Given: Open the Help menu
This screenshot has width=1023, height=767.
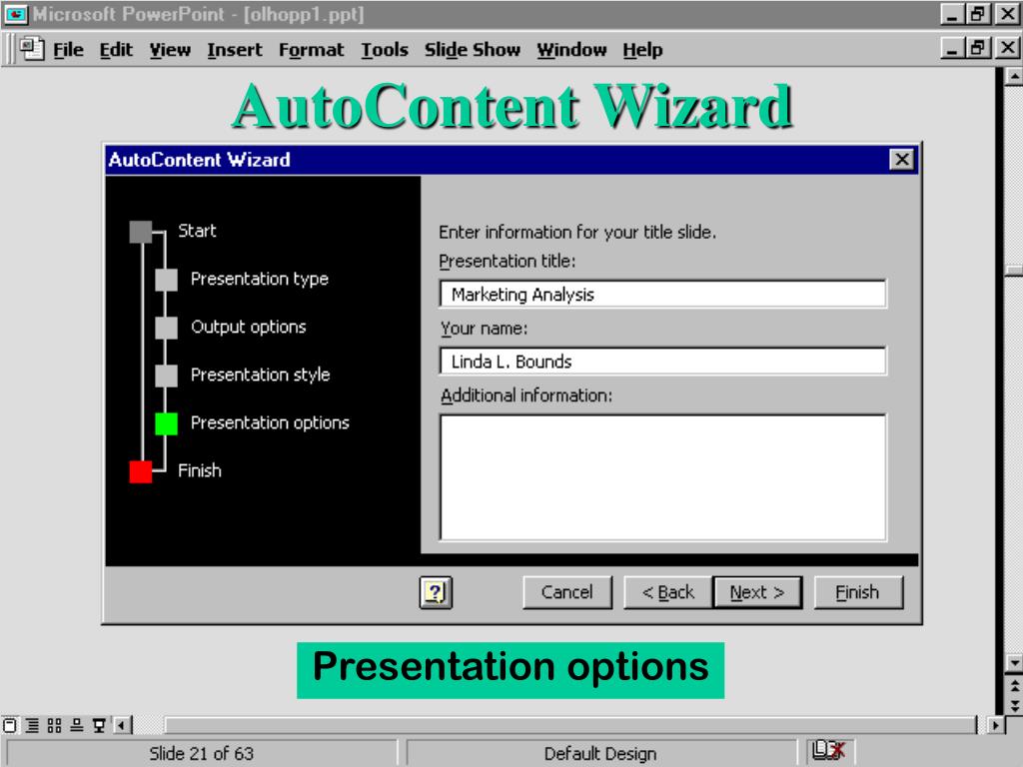Looking at the screenshot, I should [x=642, y=50].
